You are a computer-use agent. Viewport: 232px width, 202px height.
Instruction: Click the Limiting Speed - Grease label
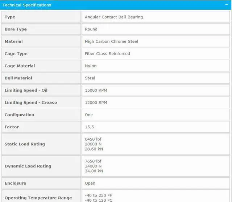pyautogui.click(x=31, y=103)
